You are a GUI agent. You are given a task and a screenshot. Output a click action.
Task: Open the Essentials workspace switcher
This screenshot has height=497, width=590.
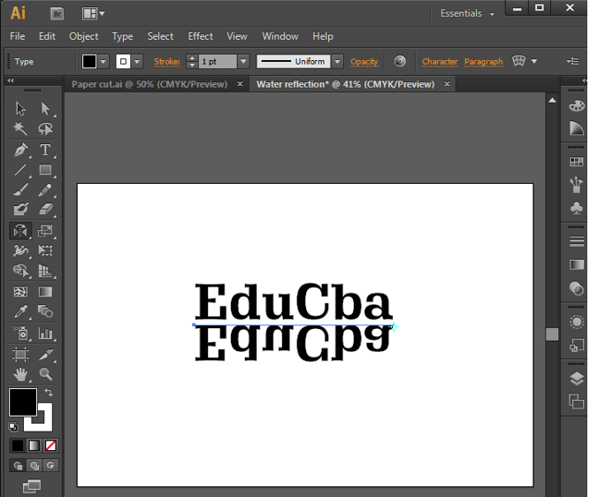(467, 13)
